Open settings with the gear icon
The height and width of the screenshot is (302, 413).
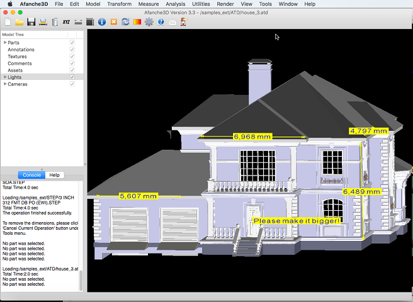point(149,22)
